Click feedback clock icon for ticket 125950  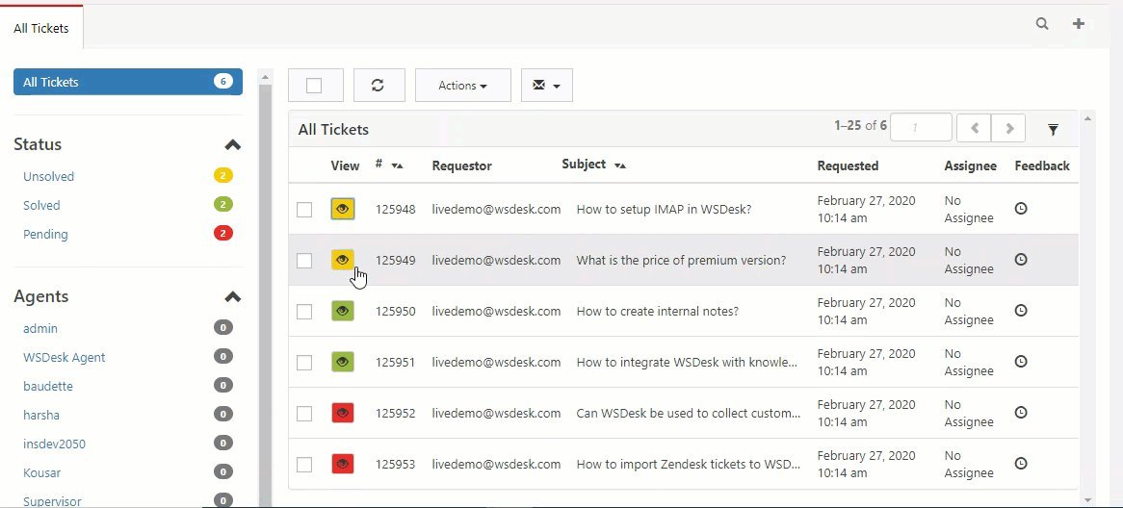coord(1021,310)
